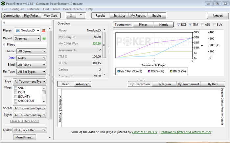Select the Places graph tab
This screenshot has height=143, width=230.
143,24
